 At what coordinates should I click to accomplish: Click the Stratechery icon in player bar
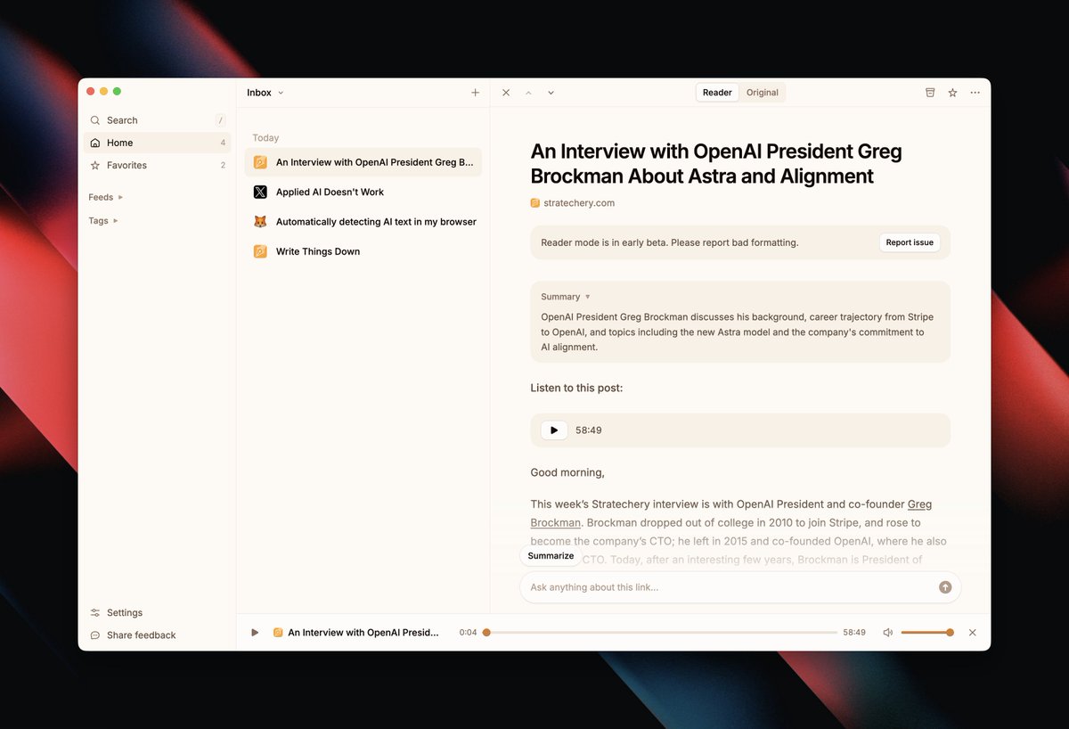(278, 633)
